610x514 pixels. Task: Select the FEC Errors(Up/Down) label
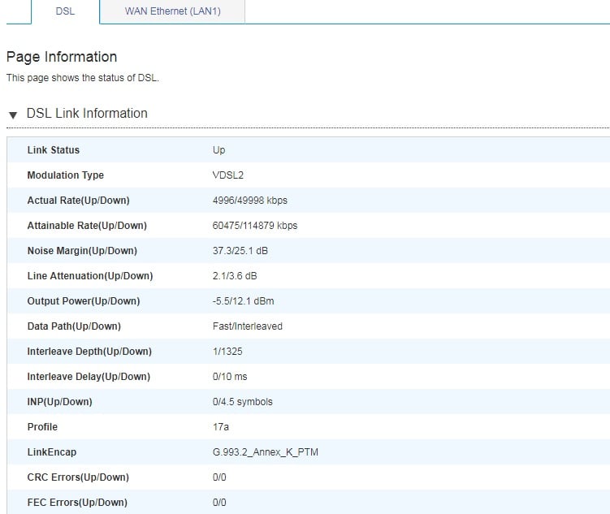(x=77, y=503)
